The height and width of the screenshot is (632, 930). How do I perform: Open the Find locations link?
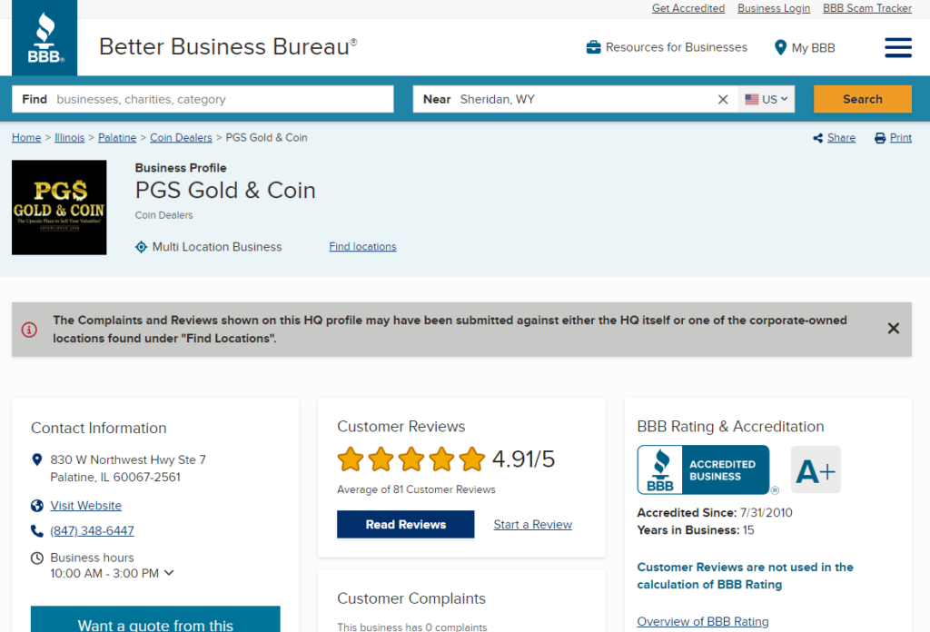coord(362,247)
